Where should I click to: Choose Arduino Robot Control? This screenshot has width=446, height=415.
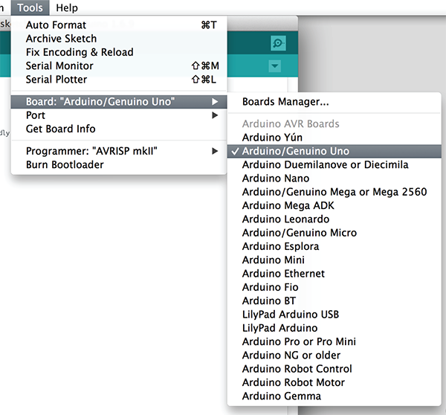pyautogui.click(x=334, y=369)
